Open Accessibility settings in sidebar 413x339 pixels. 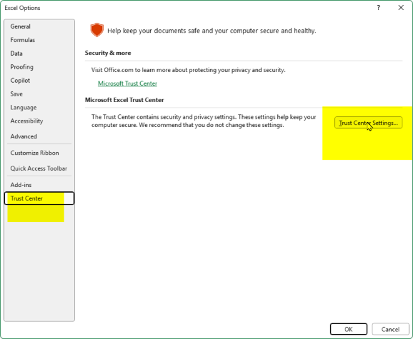pyautogui.click(x=27, y=121)
